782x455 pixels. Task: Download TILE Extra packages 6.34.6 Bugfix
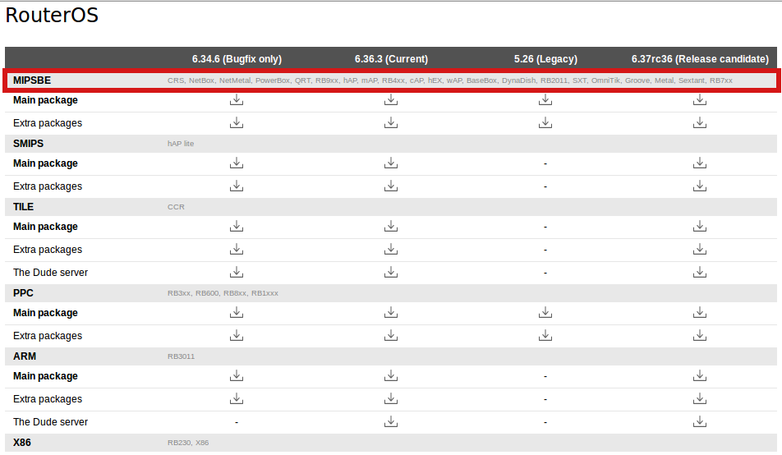[237, 250]
